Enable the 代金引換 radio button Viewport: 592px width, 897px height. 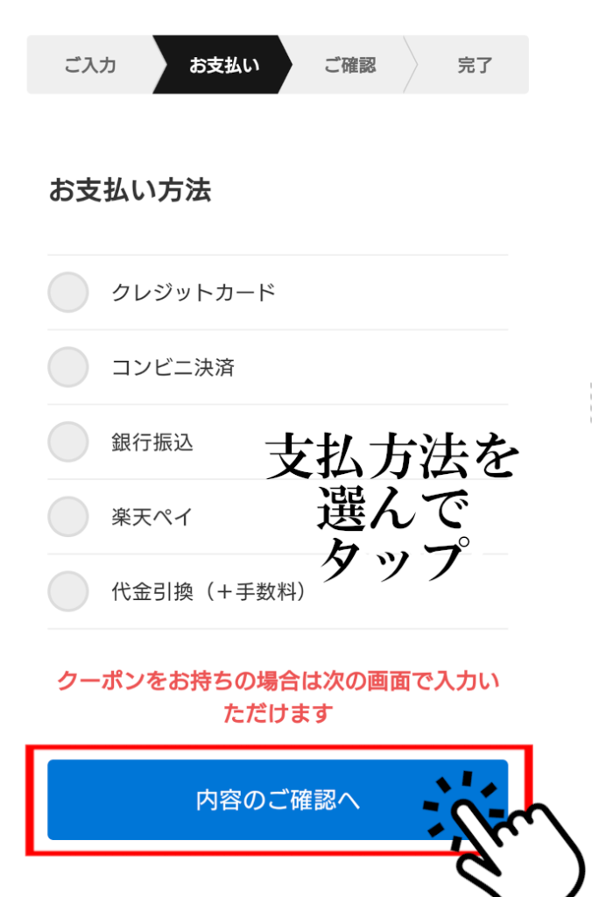68,592
